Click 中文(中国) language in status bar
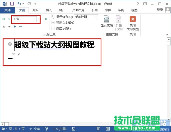 pos(59,129)
